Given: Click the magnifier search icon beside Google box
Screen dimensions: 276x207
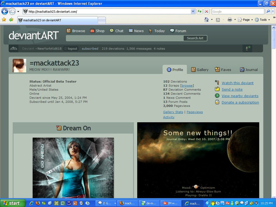Looking at the screenshot, I should 268,12.
